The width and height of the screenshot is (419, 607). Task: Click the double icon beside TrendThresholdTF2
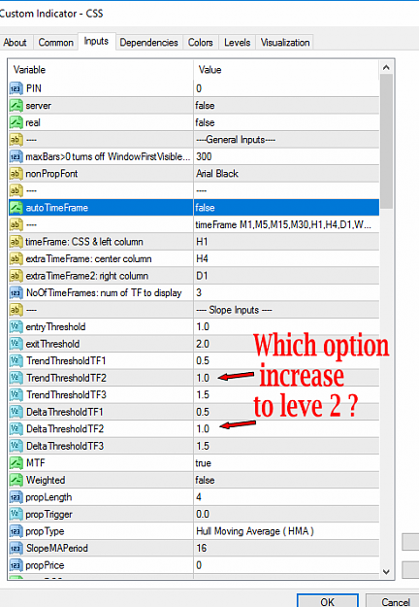[x=16, y=378]
